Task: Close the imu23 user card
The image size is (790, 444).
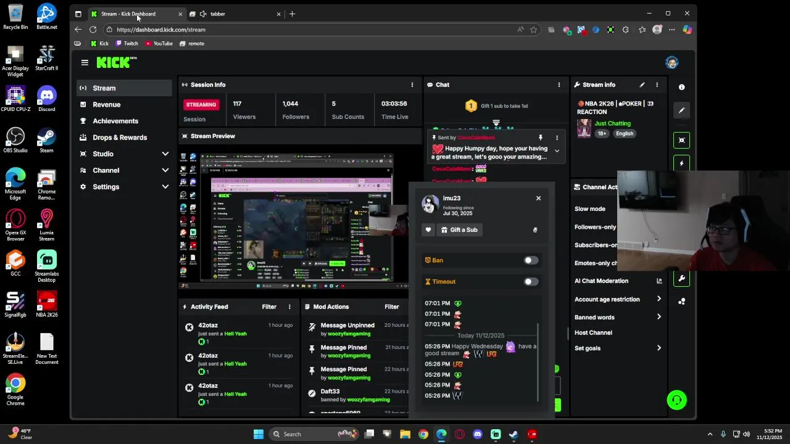Action: point(538,198)
